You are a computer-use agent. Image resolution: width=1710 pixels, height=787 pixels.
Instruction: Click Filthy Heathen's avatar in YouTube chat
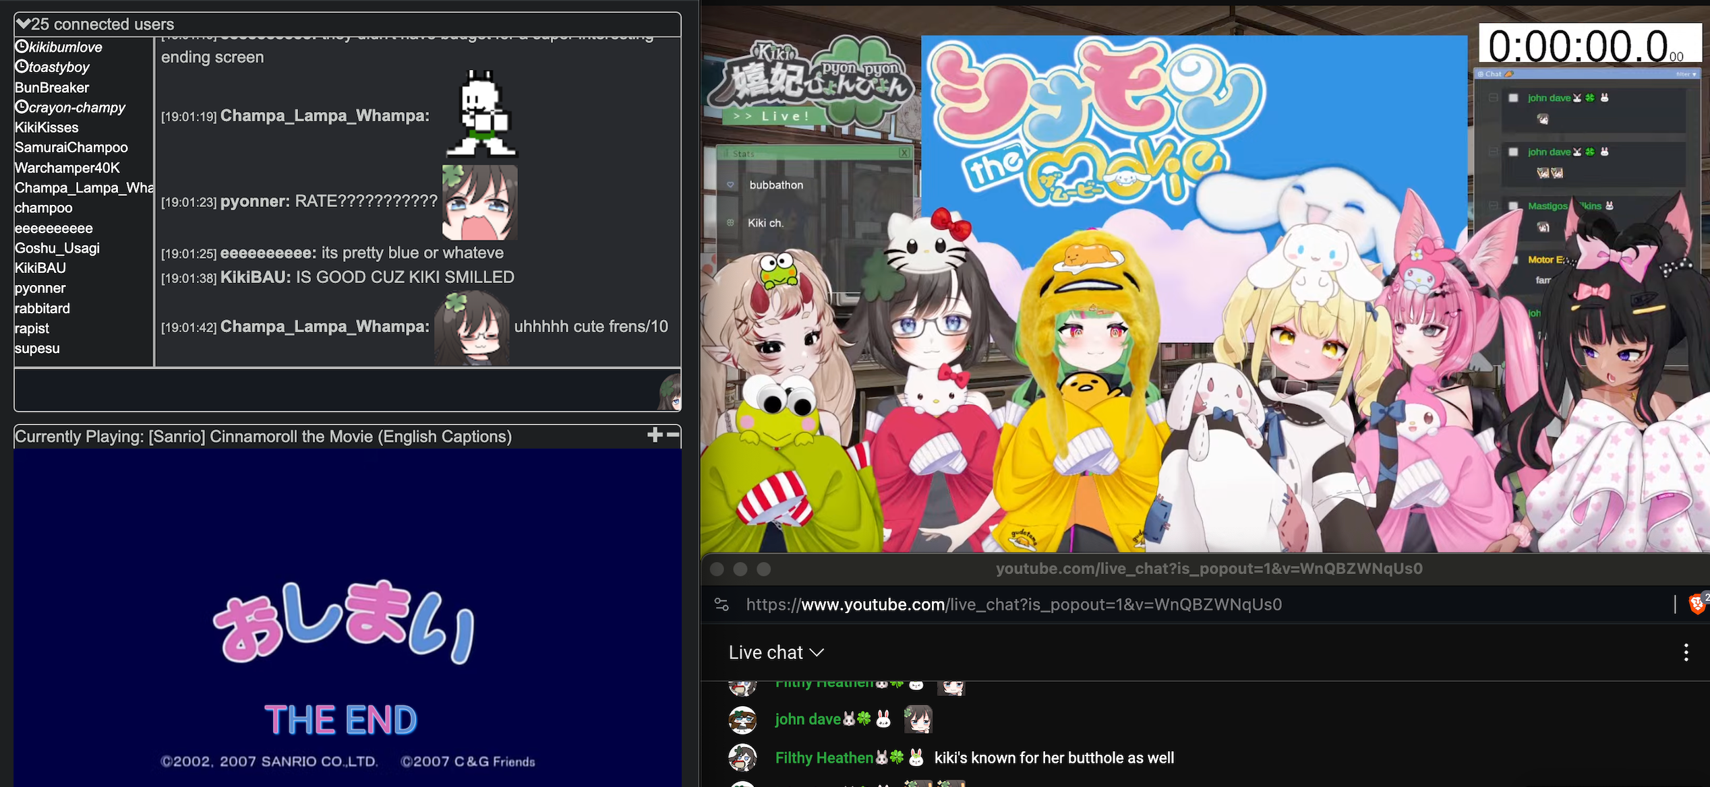(x=742, y=758)
